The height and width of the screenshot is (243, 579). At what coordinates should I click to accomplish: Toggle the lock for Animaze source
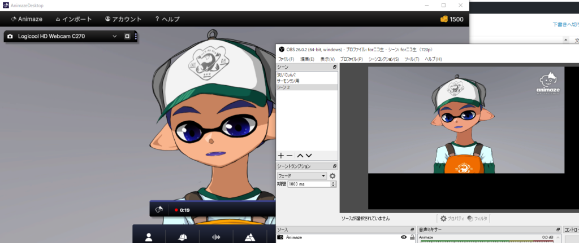412,237
